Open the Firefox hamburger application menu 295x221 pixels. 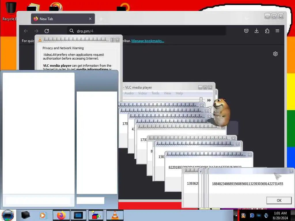click(277, 31)
